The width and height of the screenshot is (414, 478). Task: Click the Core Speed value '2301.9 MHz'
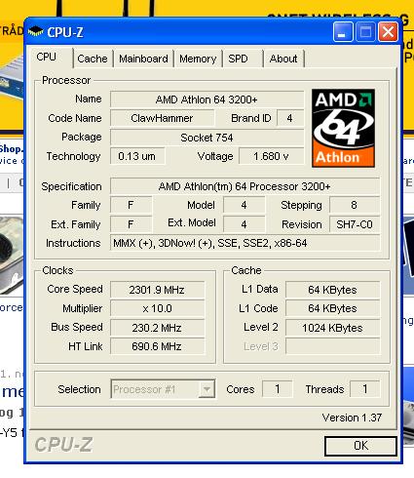tap(157, 290)
